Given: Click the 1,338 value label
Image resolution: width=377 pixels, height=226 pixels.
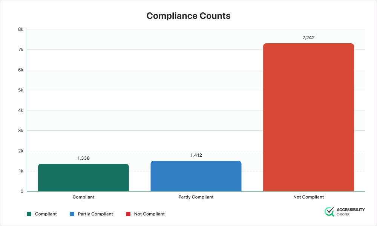Looking at the screenshot, I should 83,158.
